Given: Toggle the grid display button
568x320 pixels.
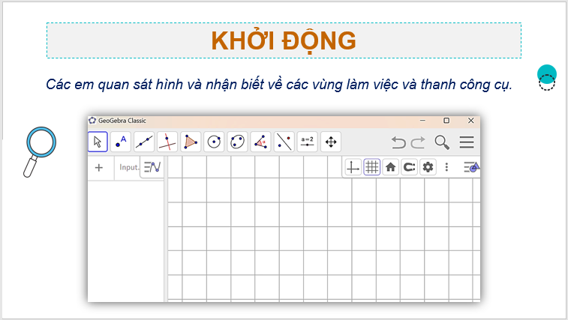Looking at the screenshot, I should 371,167.
